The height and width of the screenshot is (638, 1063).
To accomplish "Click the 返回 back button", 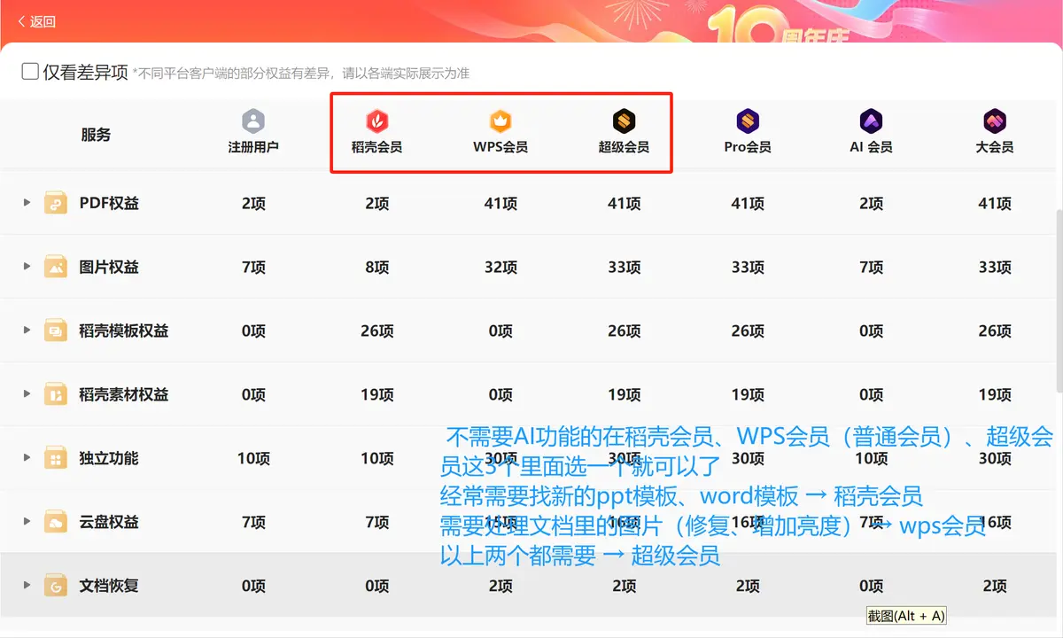I will [x=36, y=21].
